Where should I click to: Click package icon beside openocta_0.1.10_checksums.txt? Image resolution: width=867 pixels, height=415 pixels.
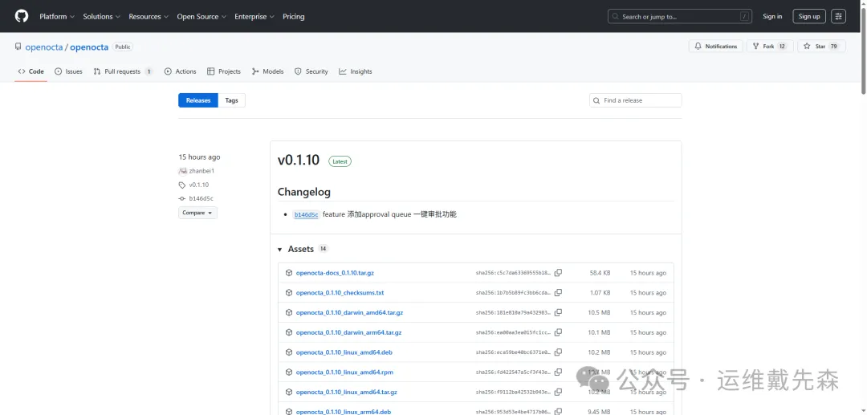pyautogui.click(x=289, y=293)
